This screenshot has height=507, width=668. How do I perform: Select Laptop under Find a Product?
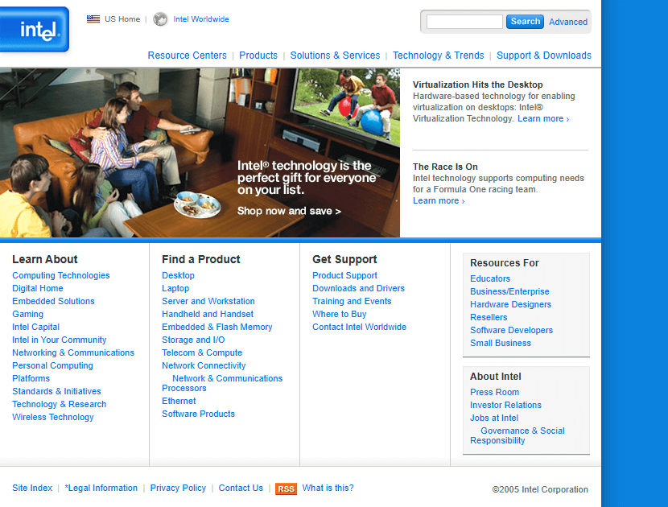(x=175, y=288)
